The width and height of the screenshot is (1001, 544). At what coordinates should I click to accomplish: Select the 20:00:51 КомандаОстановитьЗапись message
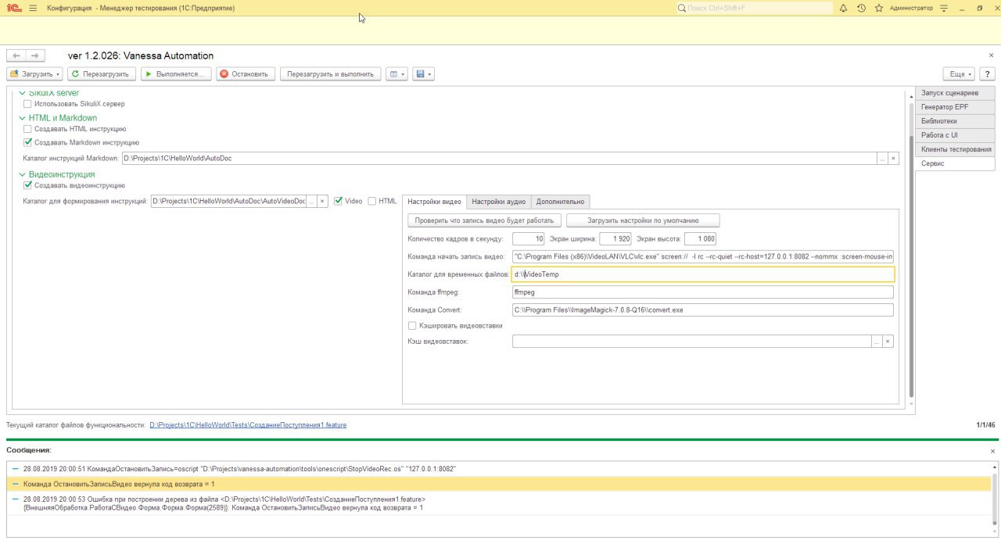[500, 468]
